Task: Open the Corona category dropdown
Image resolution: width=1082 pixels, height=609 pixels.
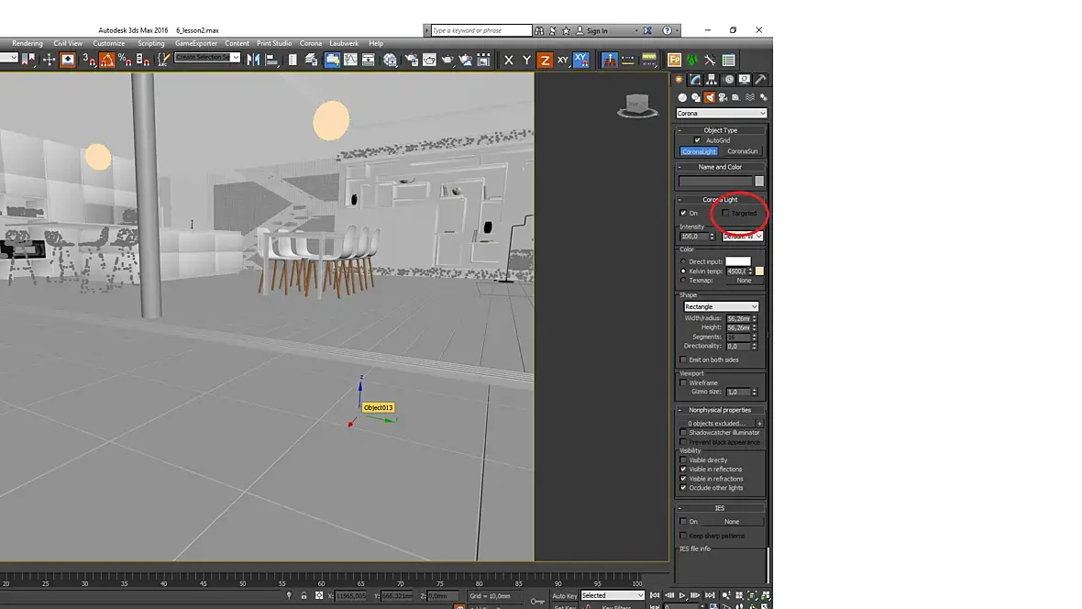Action: [721, 113]
